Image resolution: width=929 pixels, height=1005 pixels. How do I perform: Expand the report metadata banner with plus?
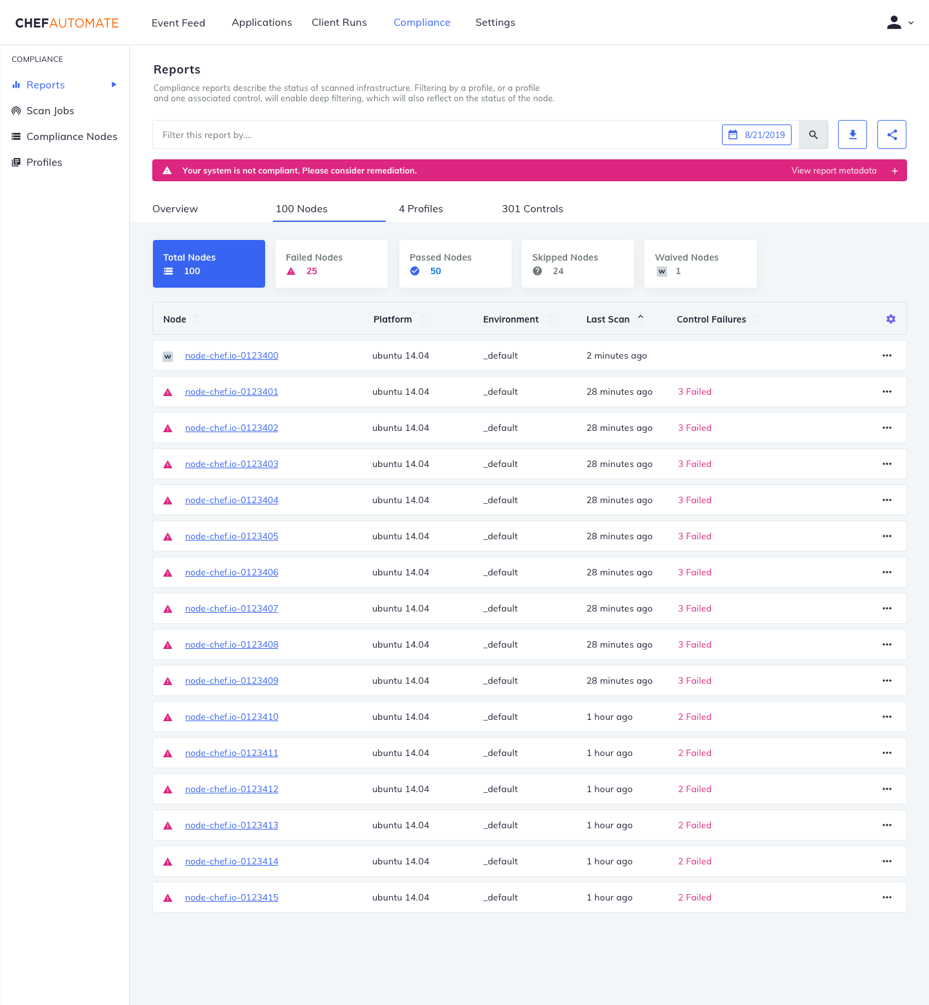(894, 170)
